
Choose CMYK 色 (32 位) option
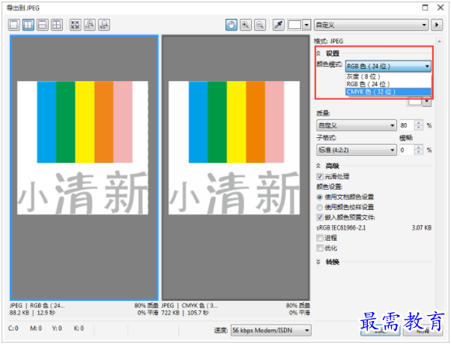pos(388,91)
